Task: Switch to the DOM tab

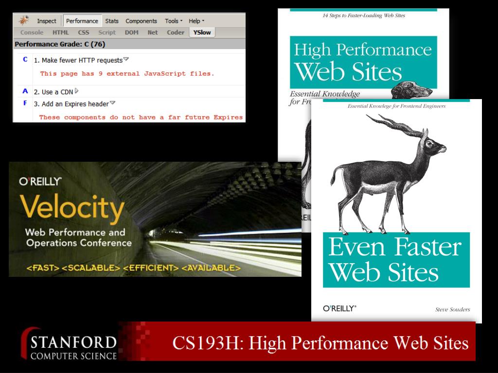Action: (131, 33)
